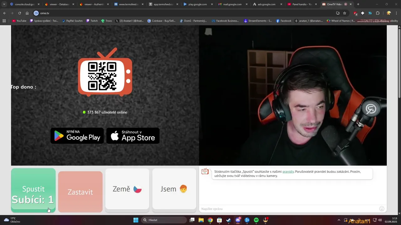Open Chrome from the taskbar

(x=210, y=220)
